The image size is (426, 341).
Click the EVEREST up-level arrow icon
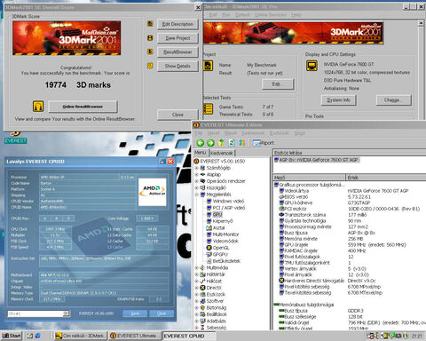221,143
